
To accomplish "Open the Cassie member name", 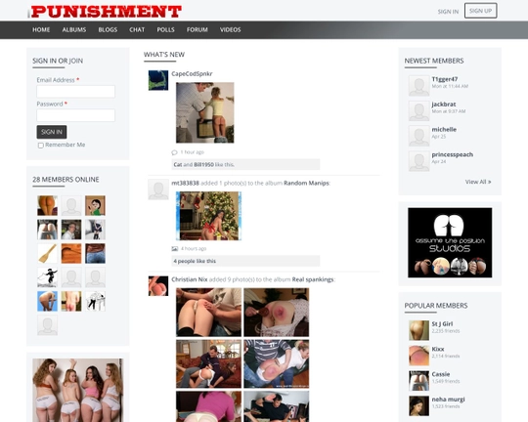I will pos(441,374).
